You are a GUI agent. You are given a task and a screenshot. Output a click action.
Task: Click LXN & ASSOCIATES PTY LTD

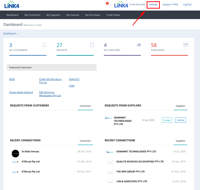pyautogui.click(x=132, y=181)
